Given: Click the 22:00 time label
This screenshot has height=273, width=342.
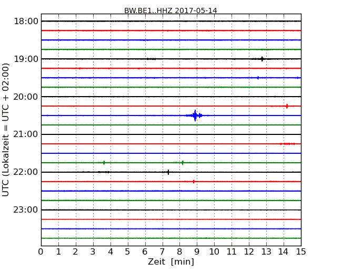Looking at the screenshot, I should (26, 172).
